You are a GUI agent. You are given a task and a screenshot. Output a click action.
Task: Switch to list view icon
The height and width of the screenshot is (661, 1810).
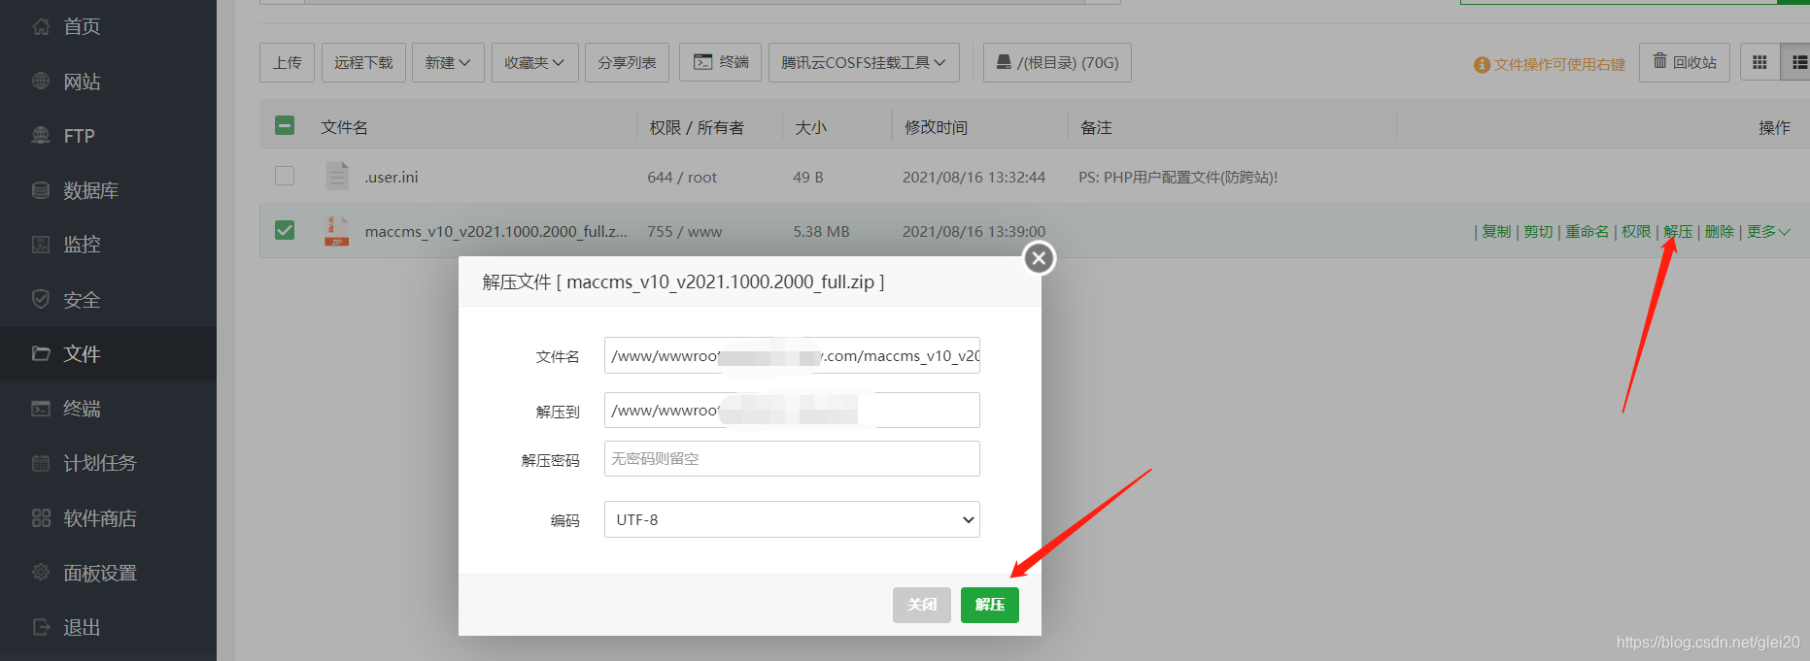(x=1797, y=63)
